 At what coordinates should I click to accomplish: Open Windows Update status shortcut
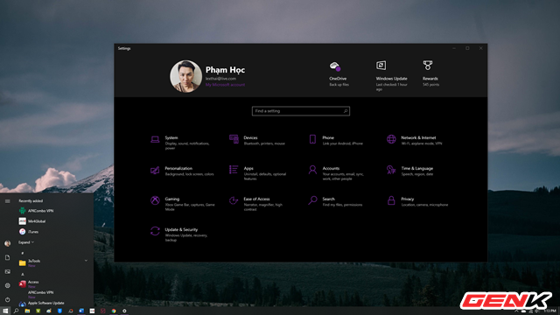pyautogui.click(x=391, y=76)
